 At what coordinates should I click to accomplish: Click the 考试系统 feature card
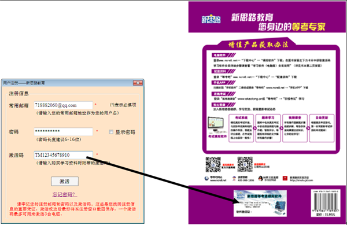pyautogui.click(x=241, y=128)
